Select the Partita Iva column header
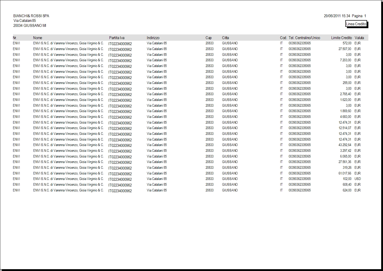The width and height of the screenshot is (383, 271). point(117,38)
